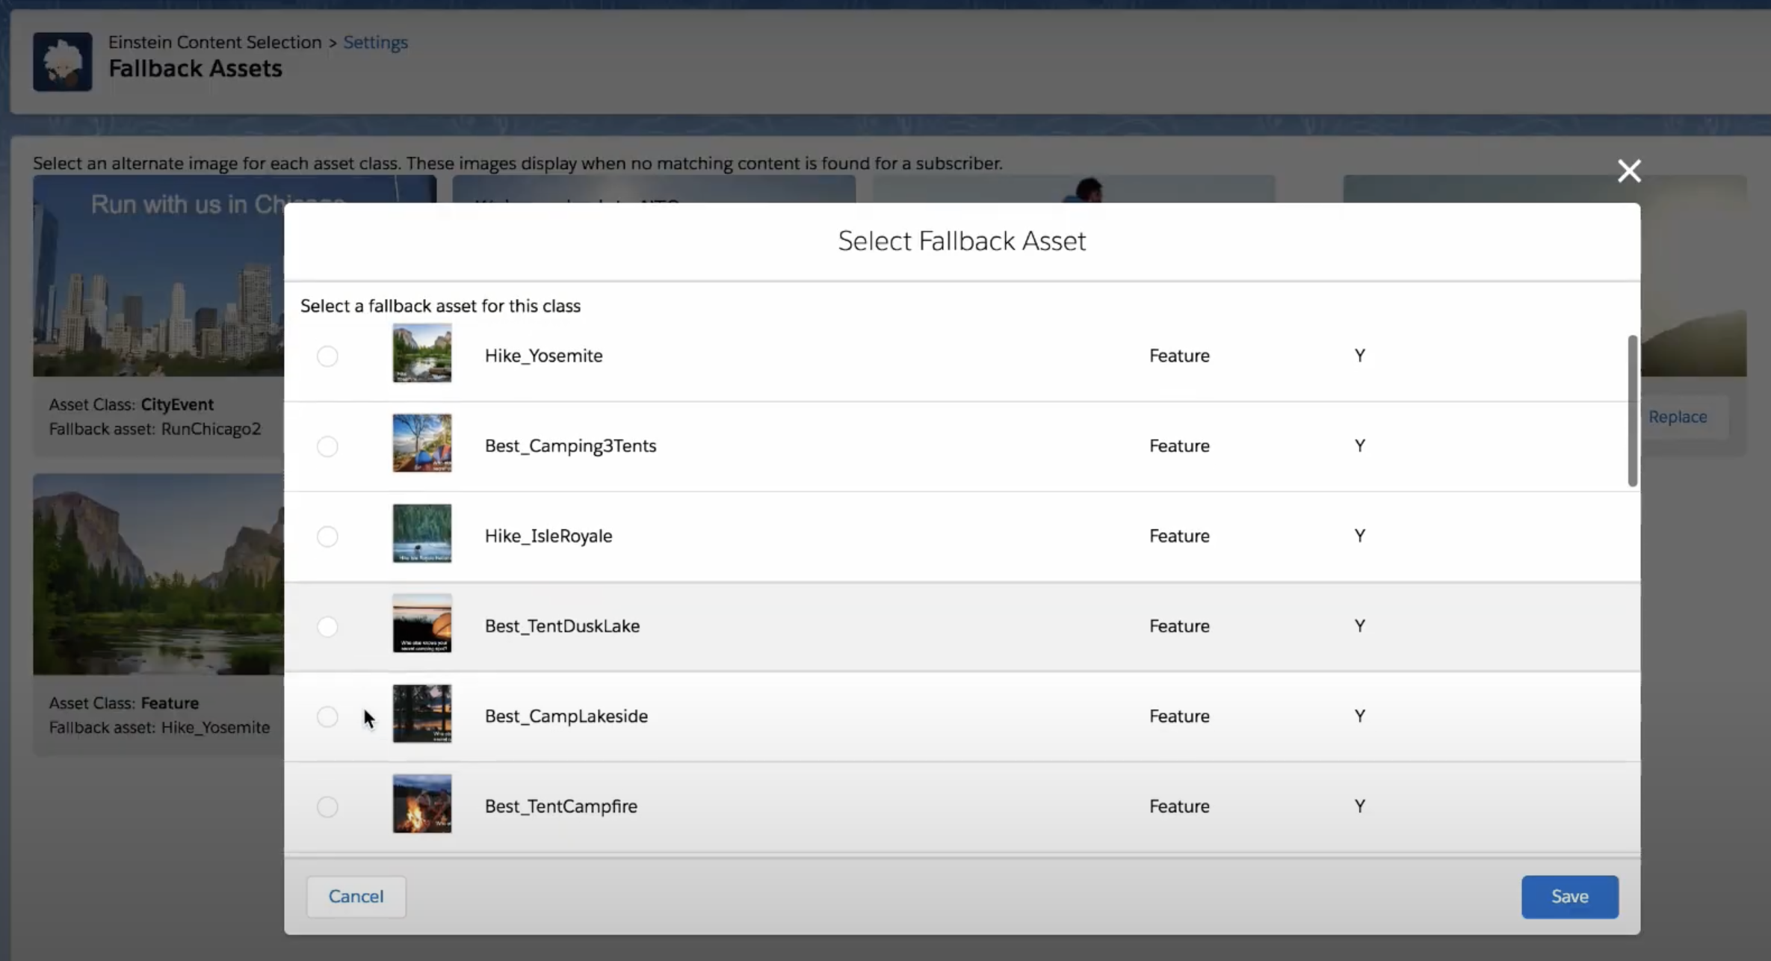
Task: Select the Best_Camping3Tents radio button
Action: pos(327,447)
